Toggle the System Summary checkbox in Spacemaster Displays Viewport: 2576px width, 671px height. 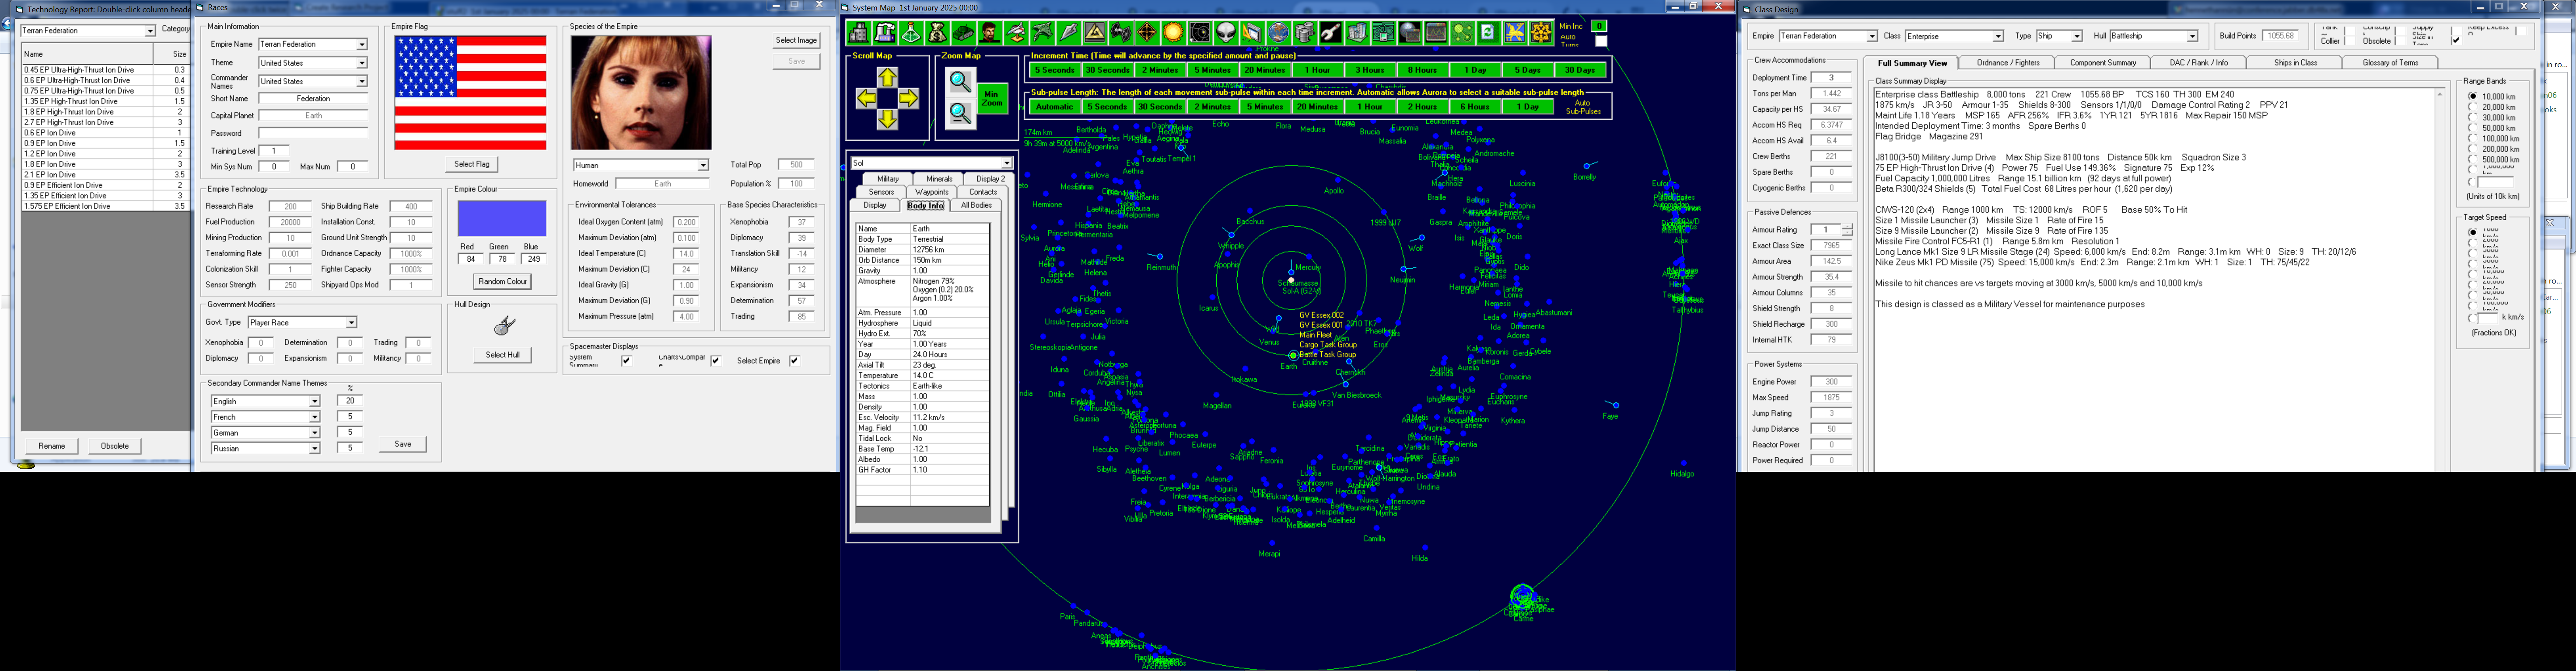click(x=626, y=360)
